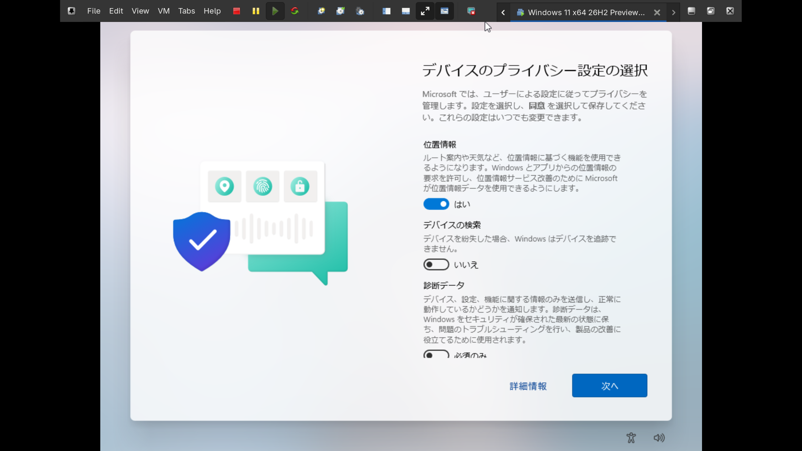Open the accessibility icon in the setup screen
Viewport: 802px width, 451px height.
(x=631, y=438)
